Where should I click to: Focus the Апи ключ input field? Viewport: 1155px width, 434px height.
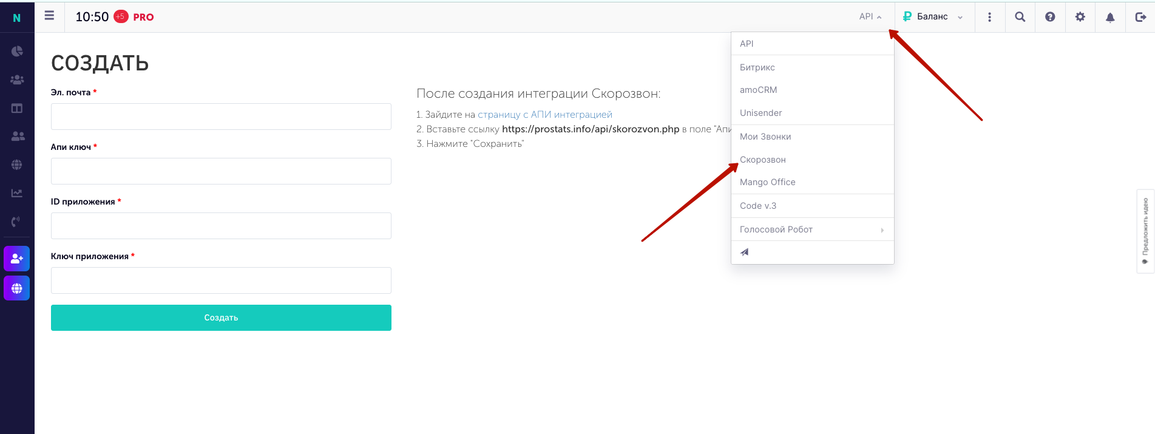[x=221, y=171]
